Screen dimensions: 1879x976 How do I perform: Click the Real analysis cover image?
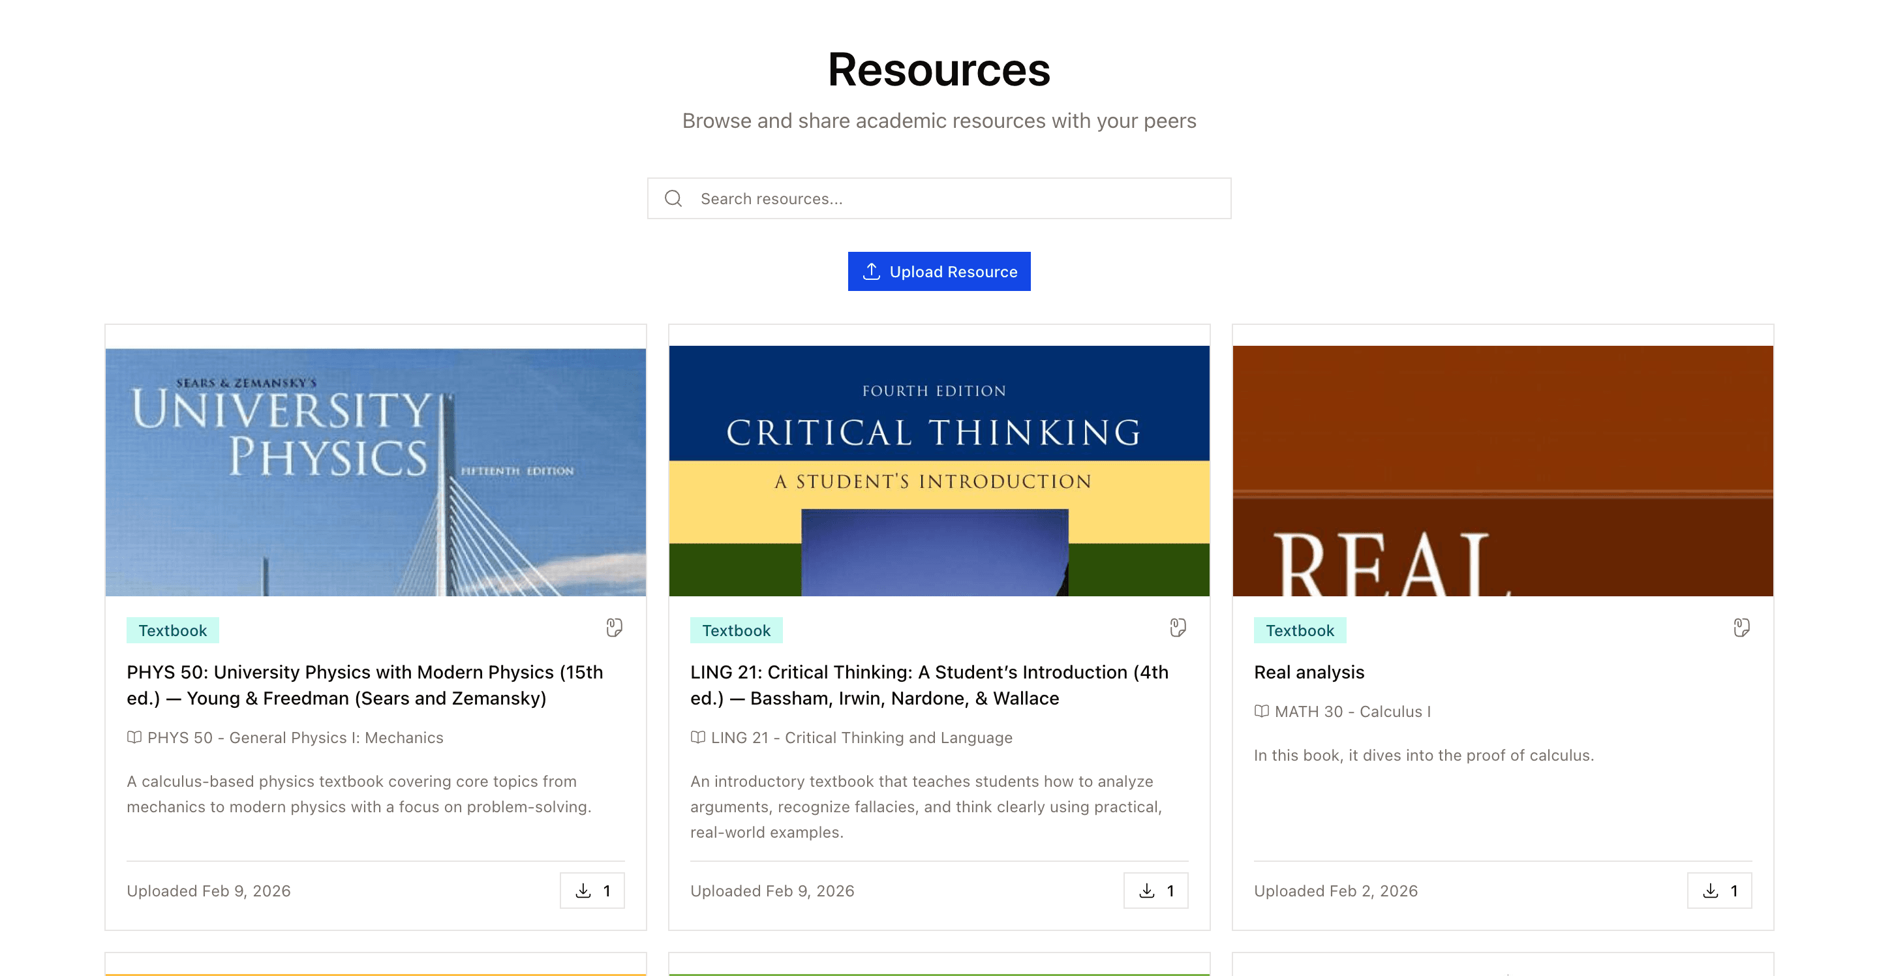(1503, 470)
